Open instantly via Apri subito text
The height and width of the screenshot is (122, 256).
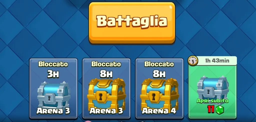[x=212, y=101]
